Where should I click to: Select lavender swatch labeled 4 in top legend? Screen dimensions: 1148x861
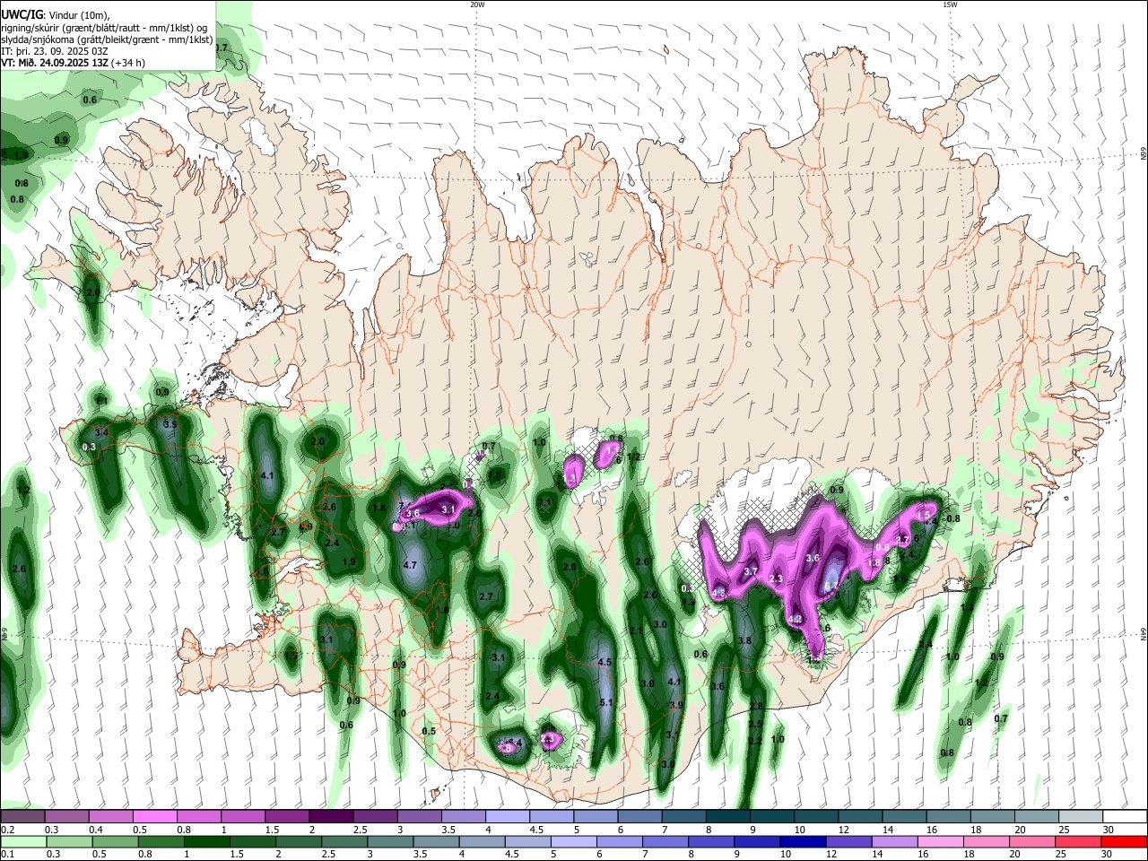(x=509, y=816)
